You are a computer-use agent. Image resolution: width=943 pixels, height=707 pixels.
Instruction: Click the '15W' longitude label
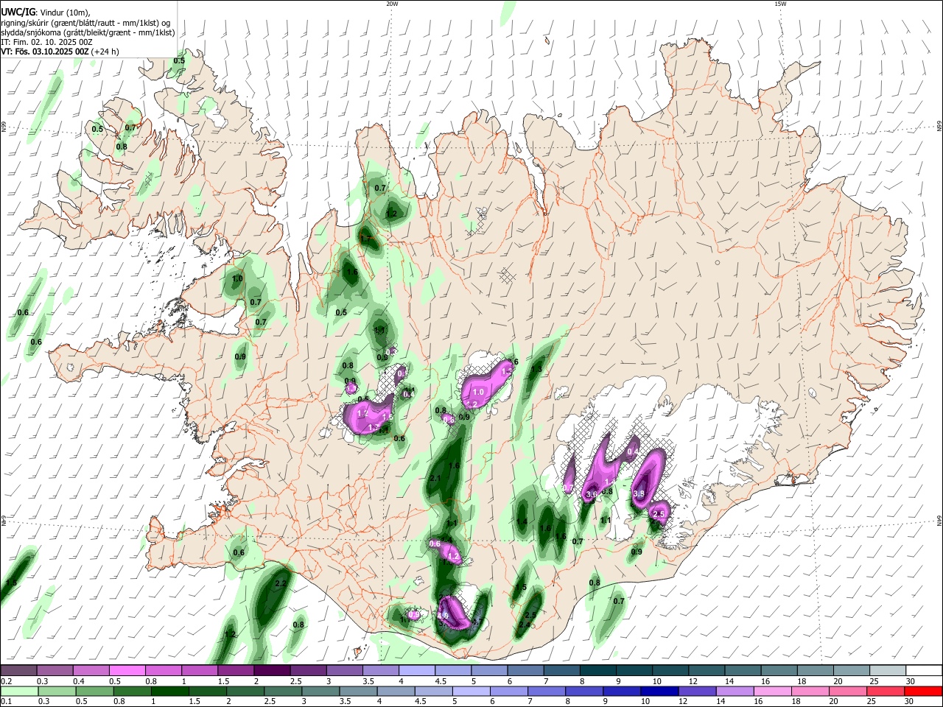tap(780, 4)
